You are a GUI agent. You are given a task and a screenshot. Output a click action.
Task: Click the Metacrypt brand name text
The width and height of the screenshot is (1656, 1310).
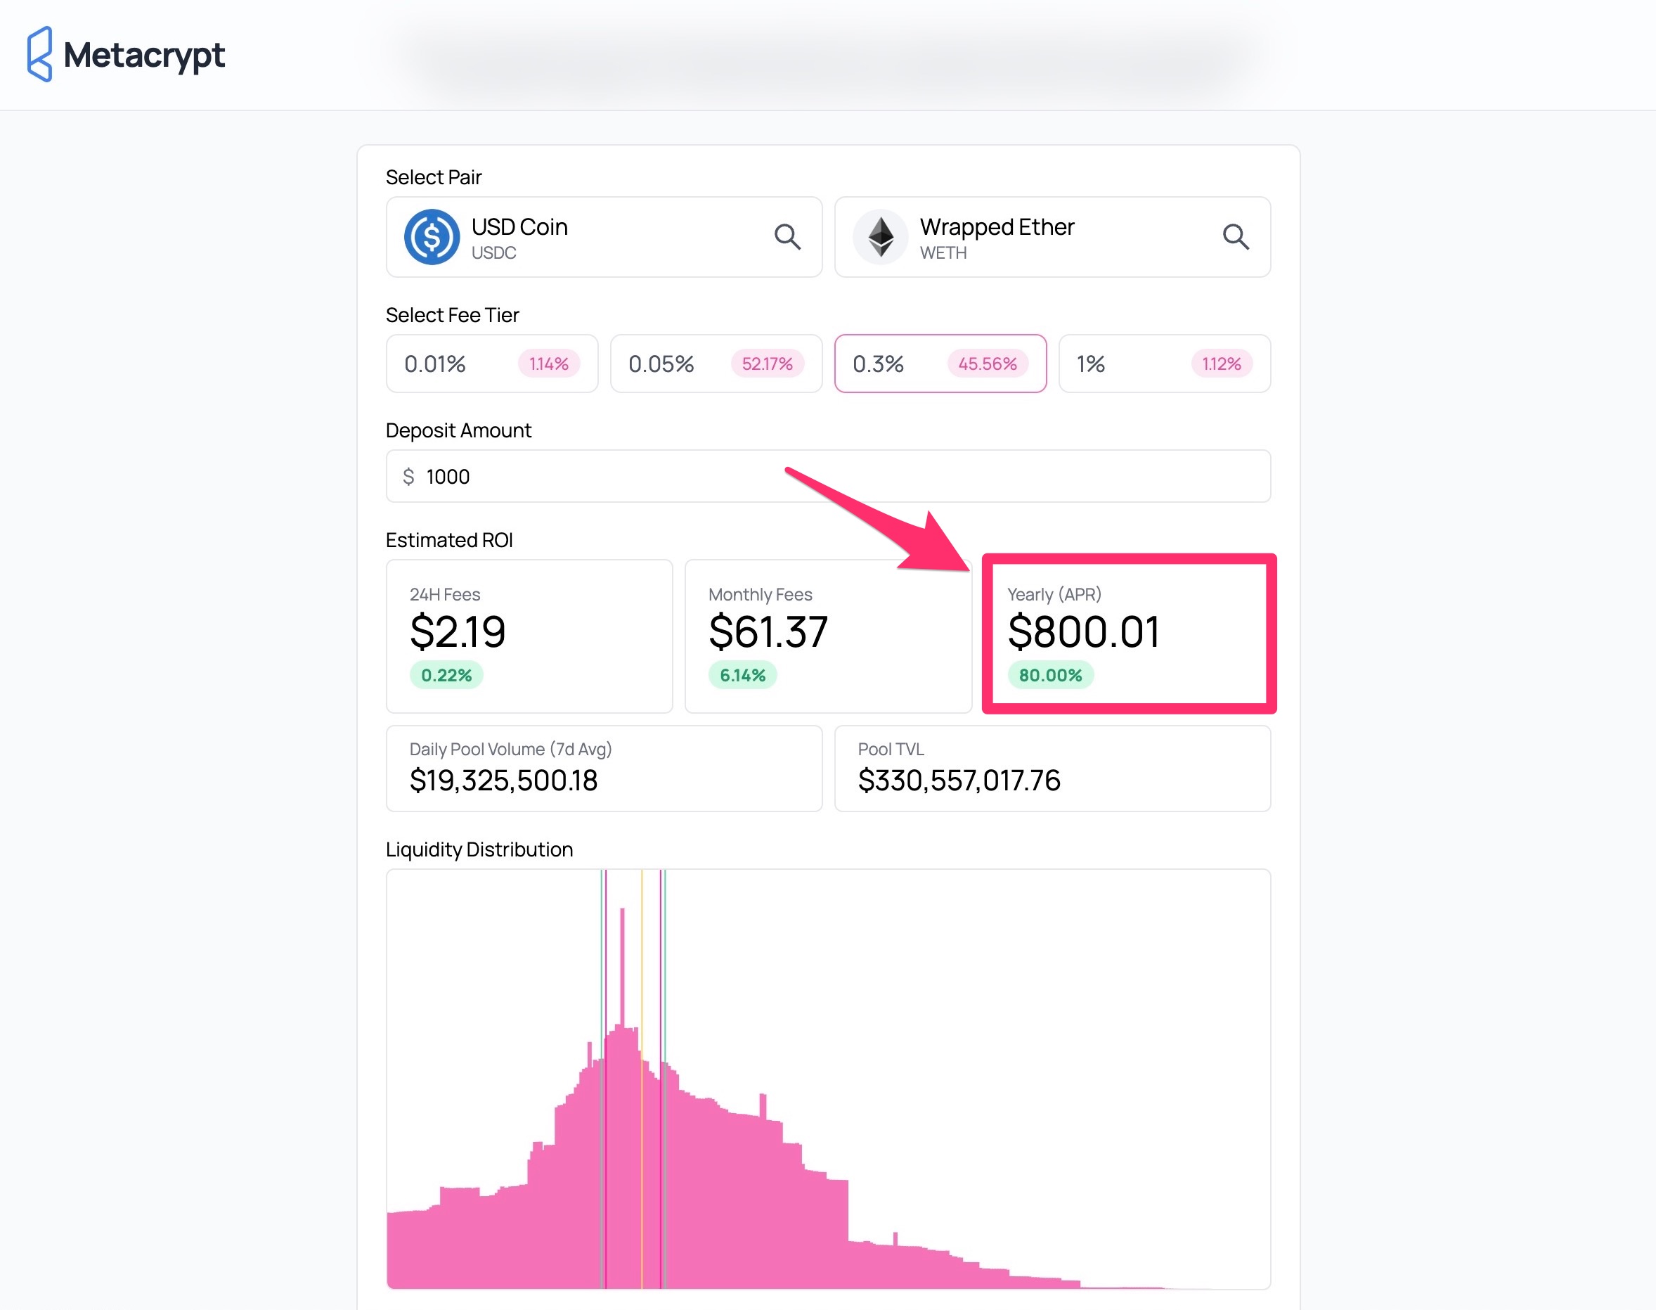pos(144,56)
